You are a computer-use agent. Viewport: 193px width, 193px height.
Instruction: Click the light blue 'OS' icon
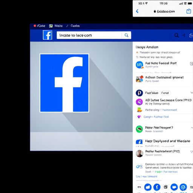(x=139, y=167)
